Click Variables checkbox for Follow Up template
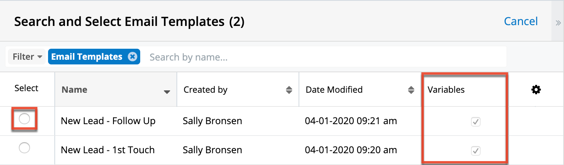 point(475,122)
